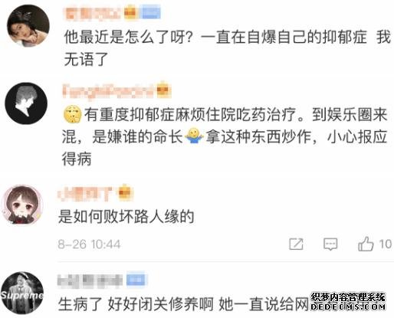Tap the fourth commenter's blurred username
This screenshot has height=318, width=394.
90,280
